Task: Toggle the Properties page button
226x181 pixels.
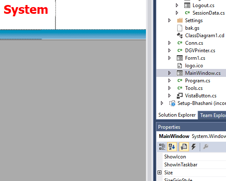Action: pos(184,147)
